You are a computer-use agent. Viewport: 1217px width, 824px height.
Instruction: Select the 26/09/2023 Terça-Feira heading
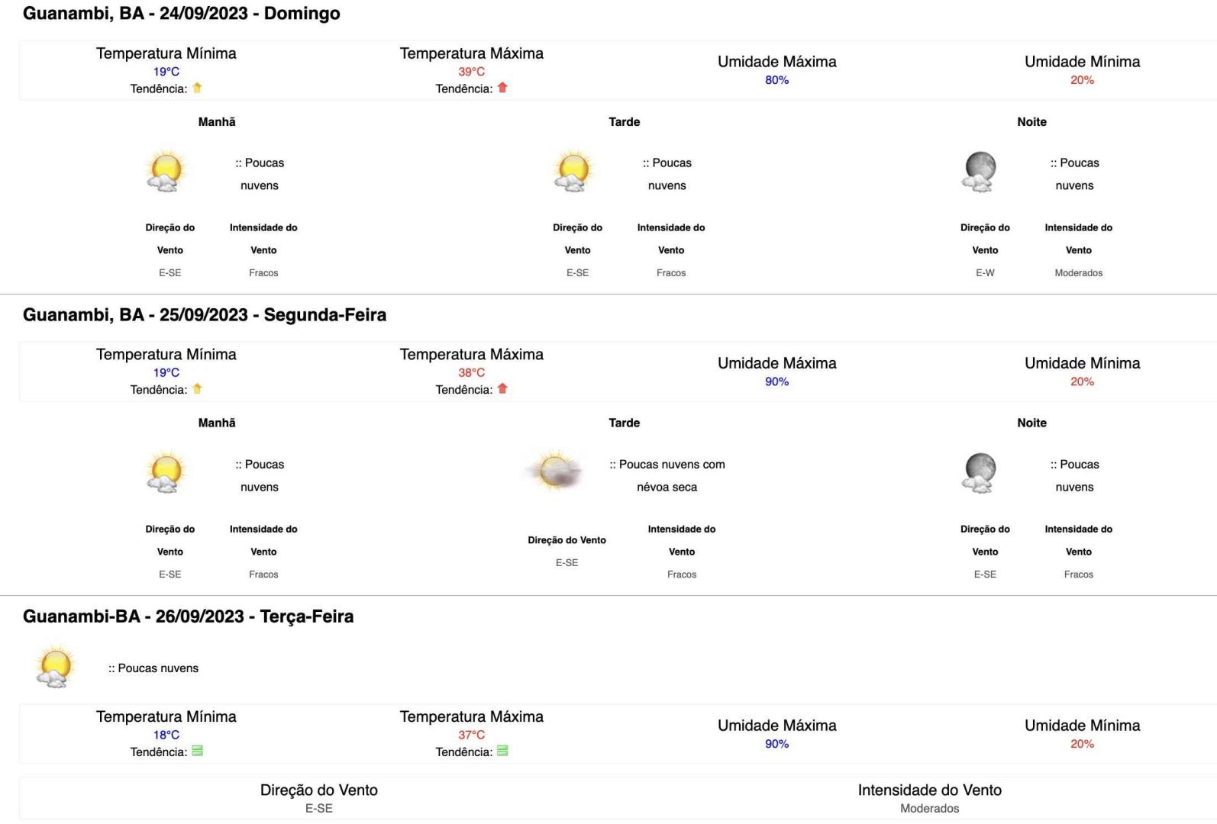pyautogui.click(x=189, y=616)
